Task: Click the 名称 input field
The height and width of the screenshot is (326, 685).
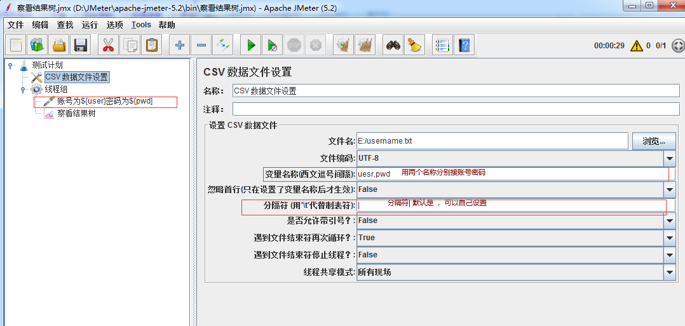Action: click(456, 91)
